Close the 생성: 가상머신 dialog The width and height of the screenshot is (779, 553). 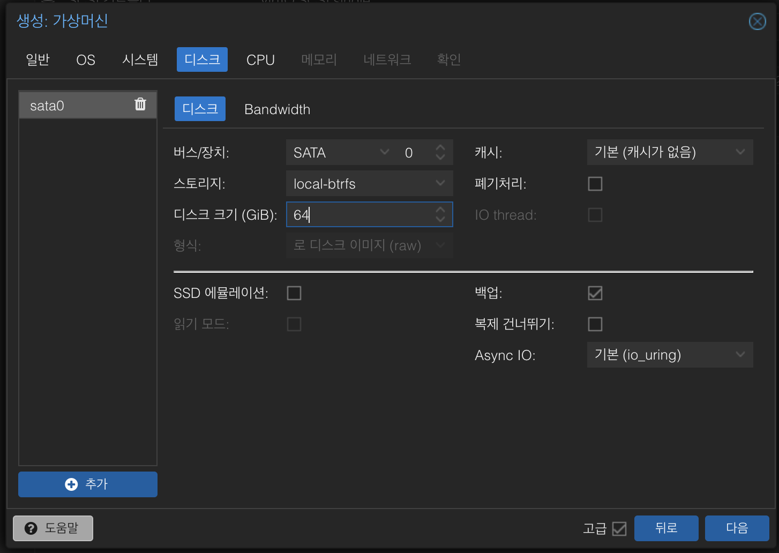coord(757,21)
